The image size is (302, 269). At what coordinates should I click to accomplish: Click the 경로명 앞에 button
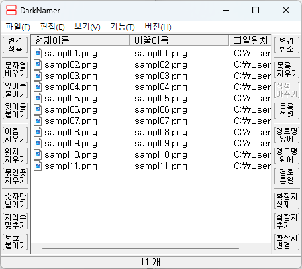287,135
